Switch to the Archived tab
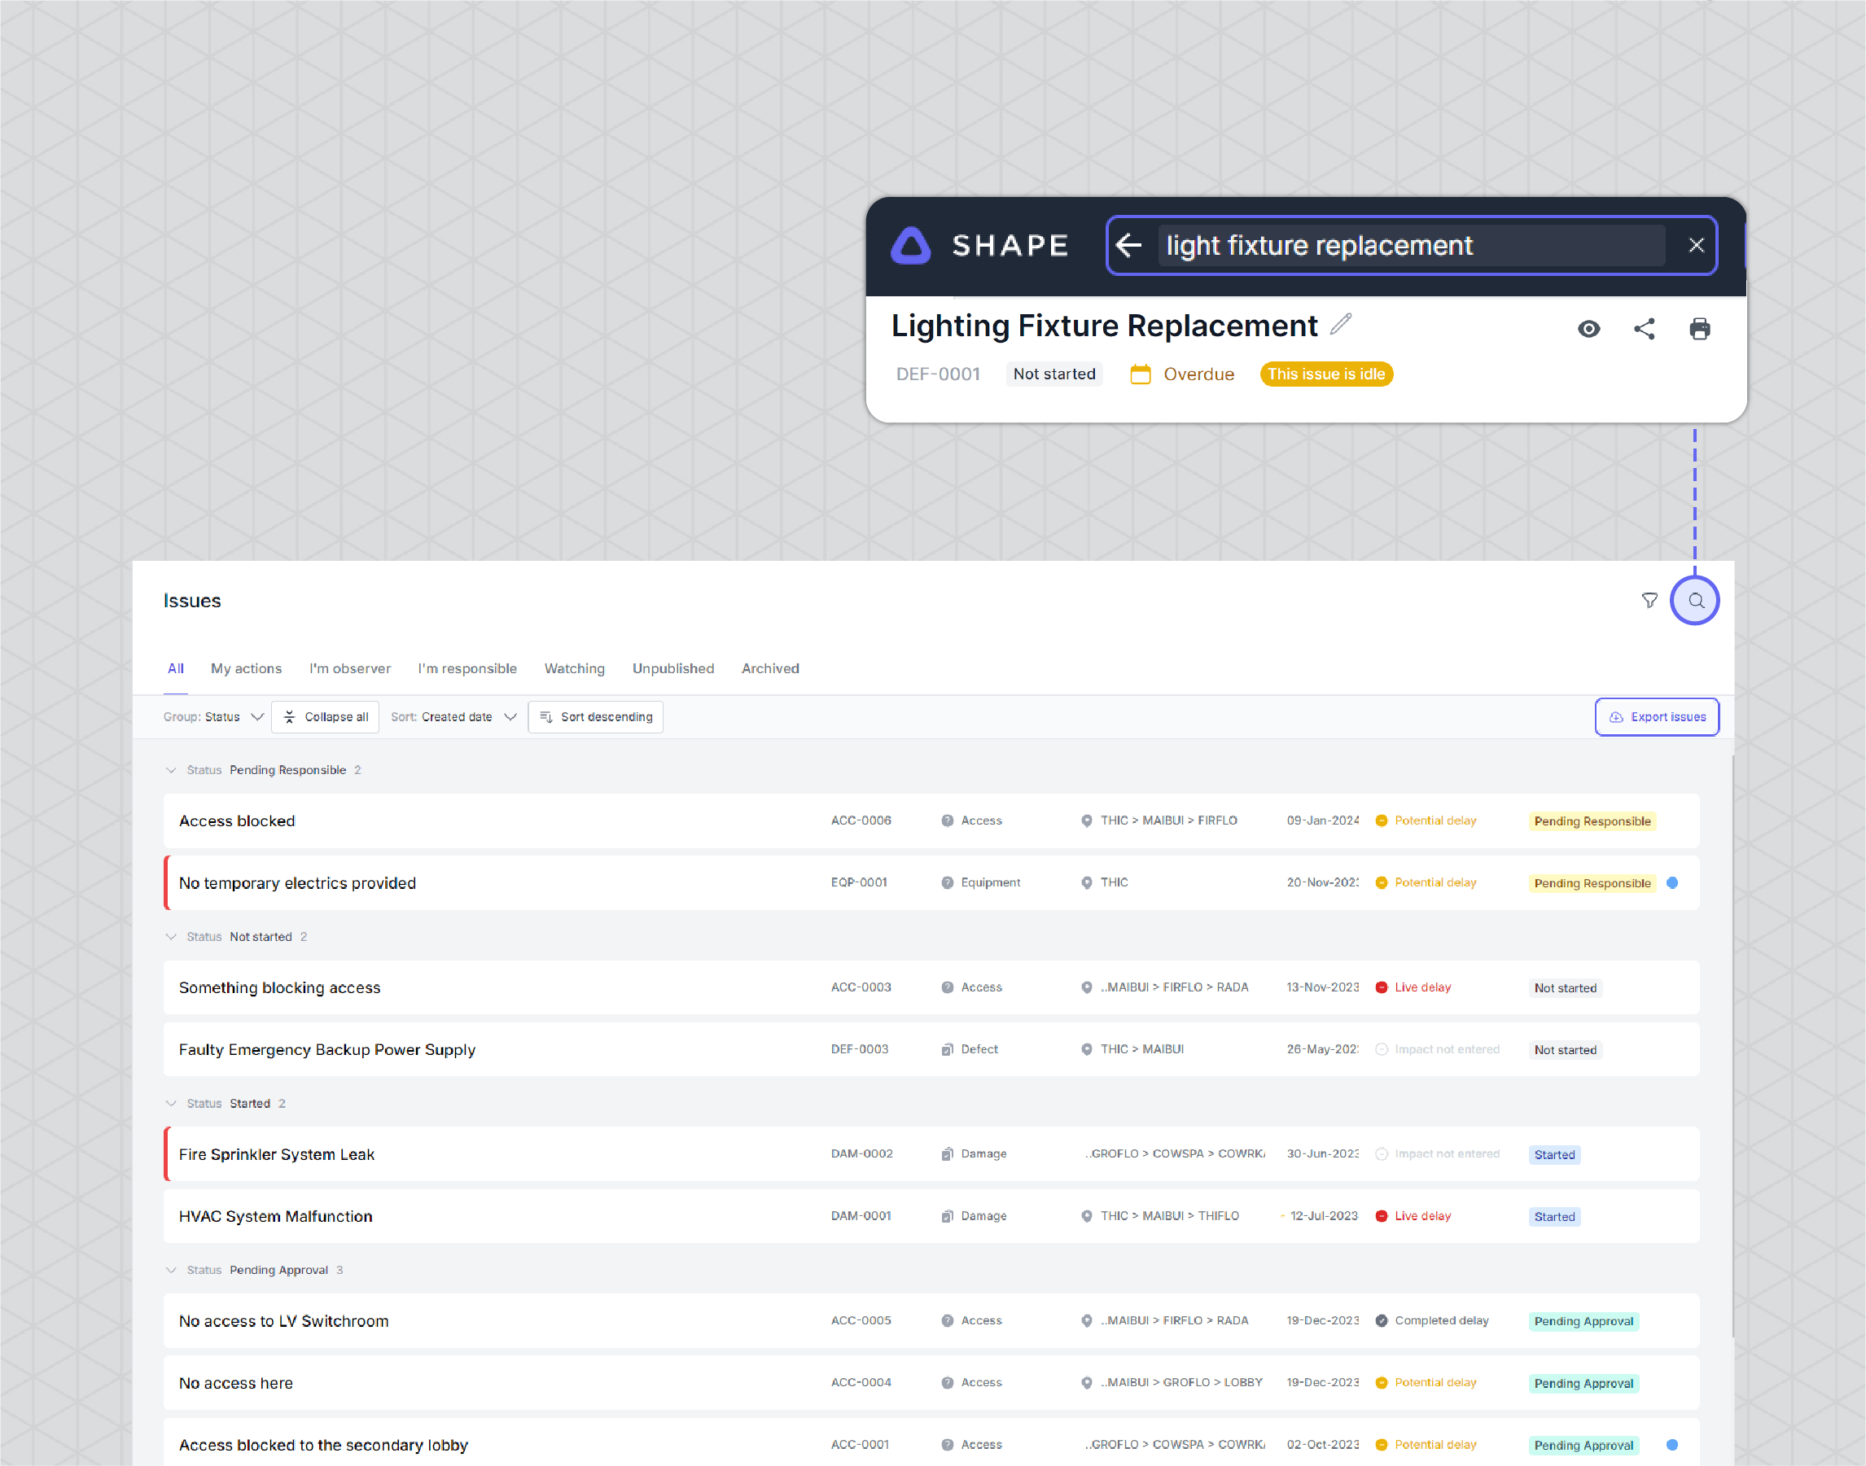The width and height of the screenshot is (1866, 1466). 770,668
